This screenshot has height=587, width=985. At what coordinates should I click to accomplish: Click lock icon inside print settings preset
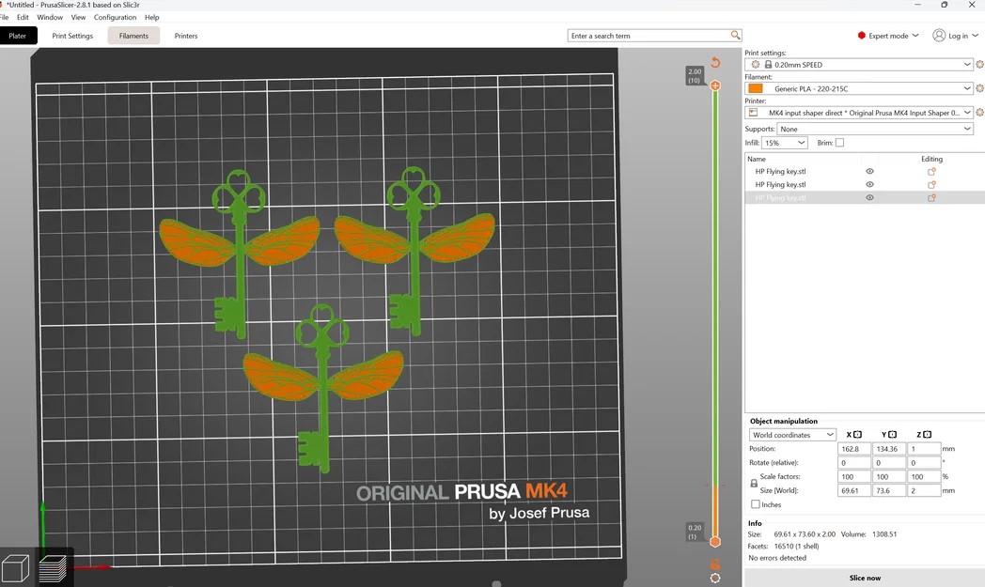point(768,65)
